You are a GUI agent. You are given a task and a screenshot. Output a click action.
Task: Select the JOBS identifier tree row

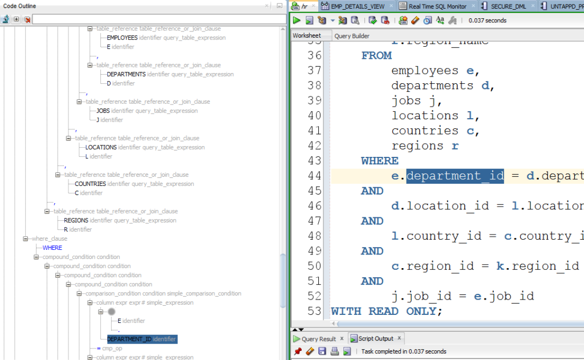[147, 111]
